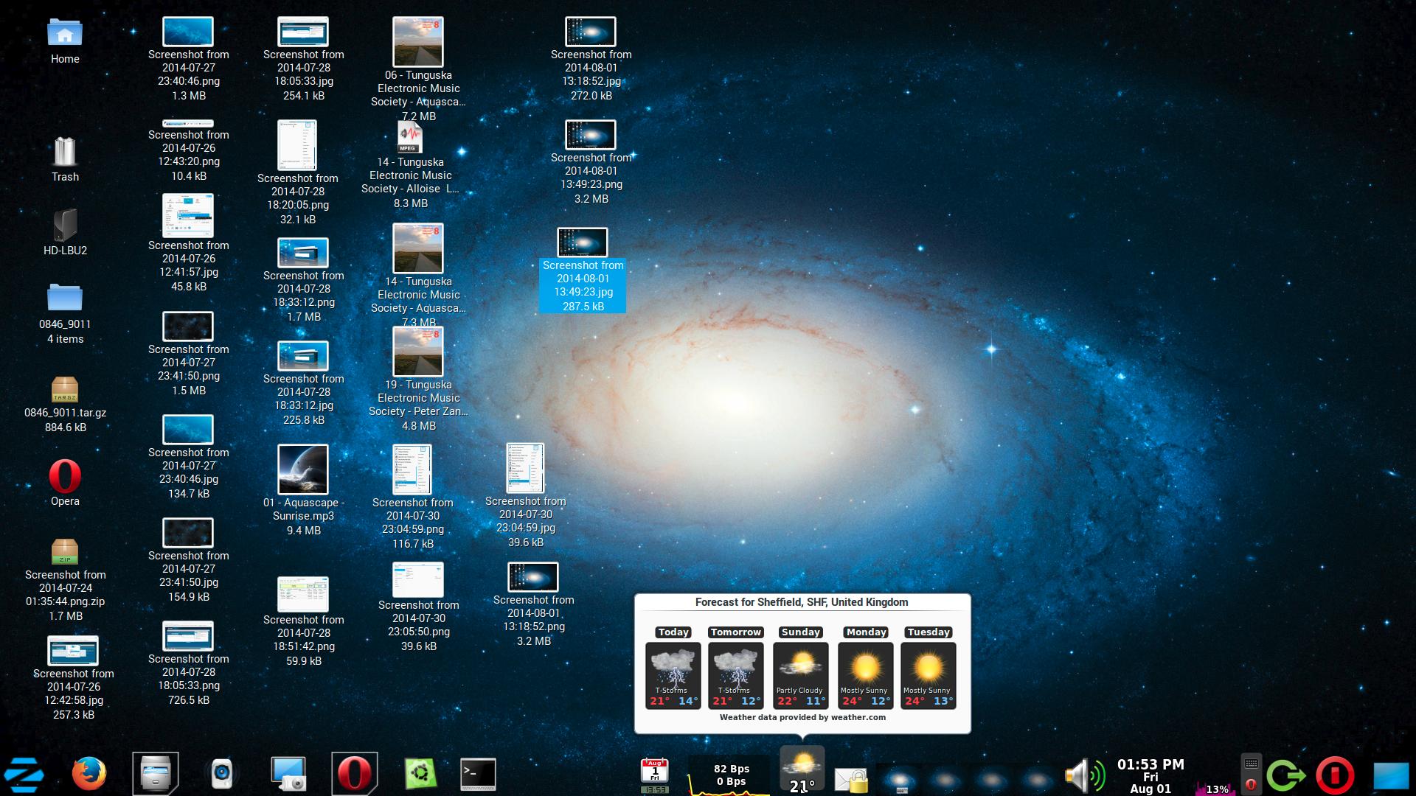Open the file manager taskbar icon

[156, 774]
